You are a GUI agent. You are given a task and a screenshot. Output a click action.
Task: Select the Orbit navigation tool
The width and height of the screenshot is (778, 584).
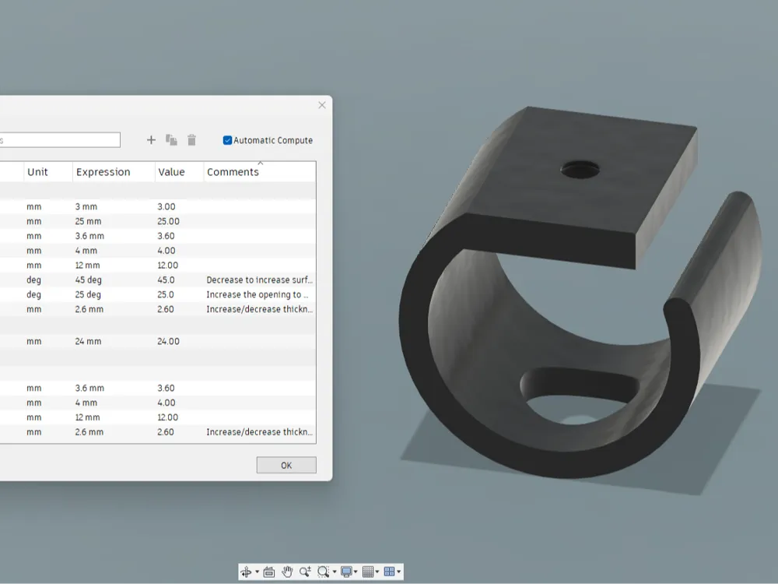tap(246, 572)
